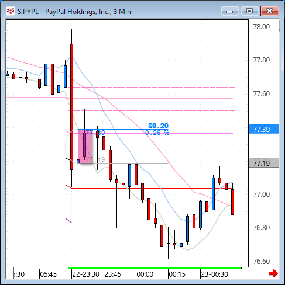Click the 76.80 price axis label
Image resolution: width=285 pixels, height=285 pixels.
tap(262, 227)
